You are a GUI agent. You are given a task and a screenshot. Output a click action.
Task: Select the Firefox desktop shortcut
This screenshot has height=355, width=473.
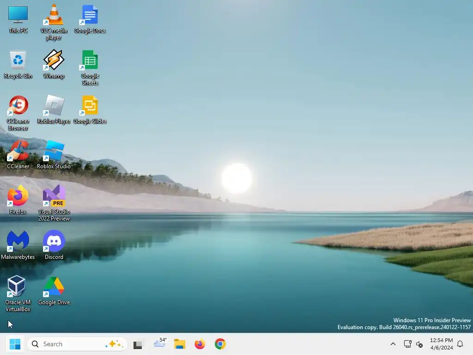click(x=18, y=200)
